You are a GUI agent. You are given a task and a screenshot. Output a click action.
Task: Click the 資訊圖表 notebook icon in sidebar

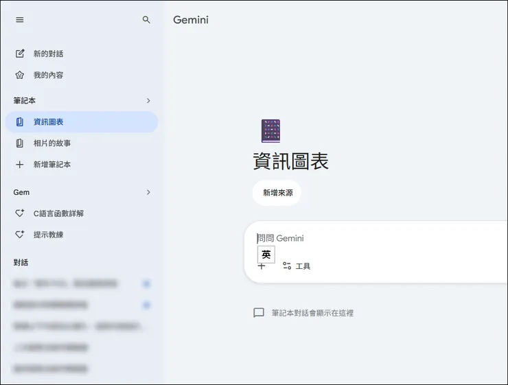click(20, 121)
